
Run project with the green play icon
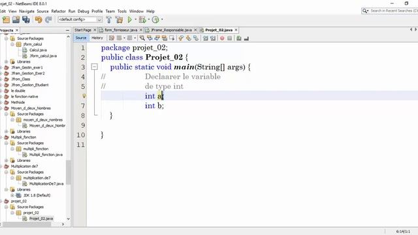coord(130,20)
